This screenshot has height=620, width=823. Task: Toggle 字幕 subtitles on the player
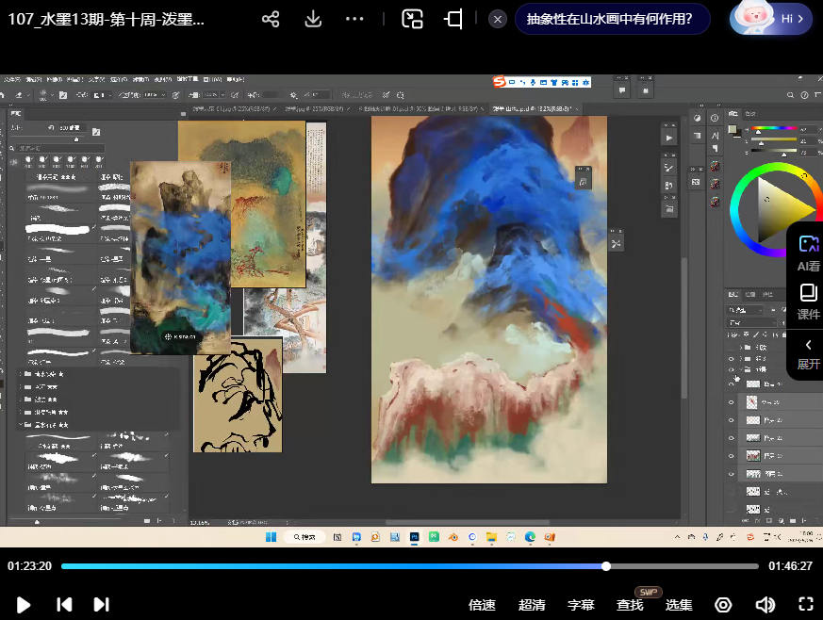[582, 605]
